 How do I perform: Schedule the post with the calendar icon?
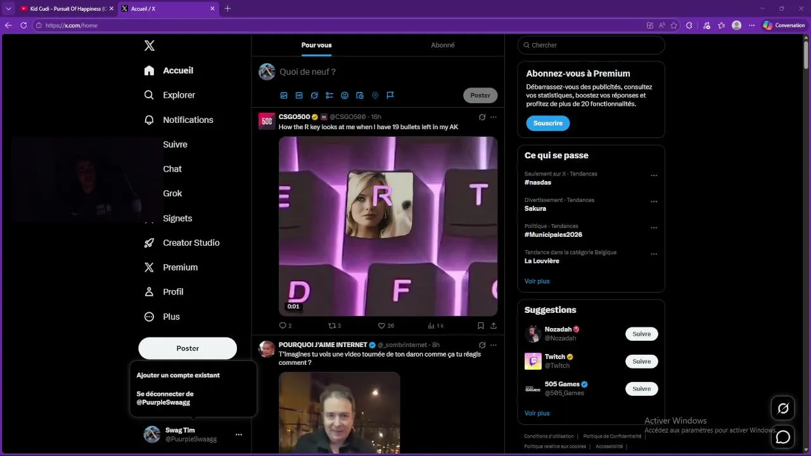pyautogui.click(x=360, y=96)
